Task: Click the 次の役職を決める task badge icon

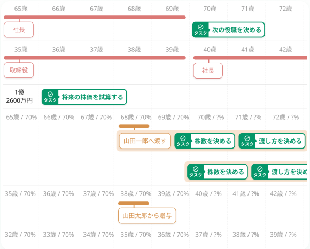Action: tap(200, 29)
